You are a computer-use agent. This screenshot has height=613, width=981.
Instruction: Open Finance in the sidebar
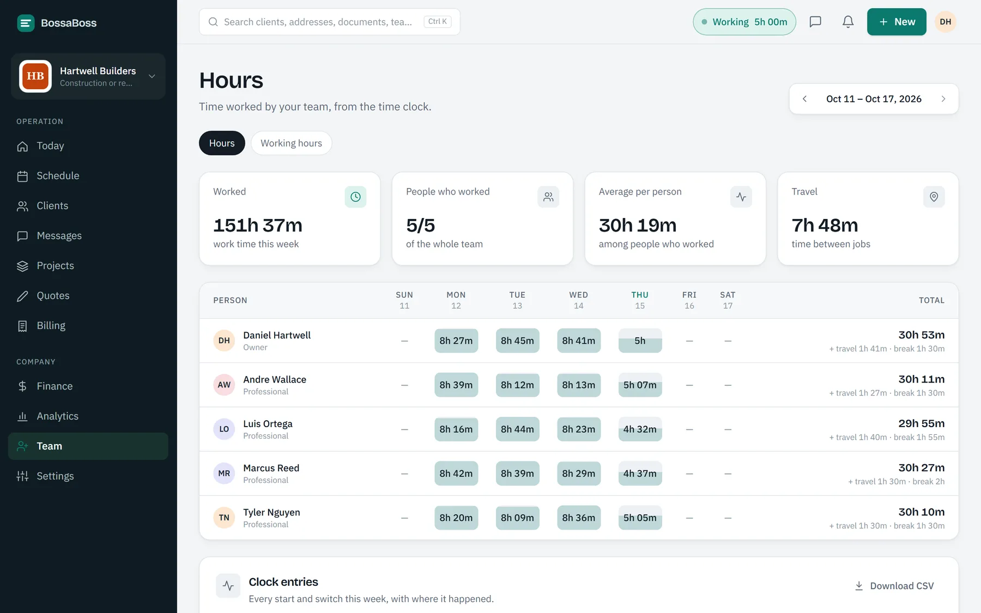(88, 386)
